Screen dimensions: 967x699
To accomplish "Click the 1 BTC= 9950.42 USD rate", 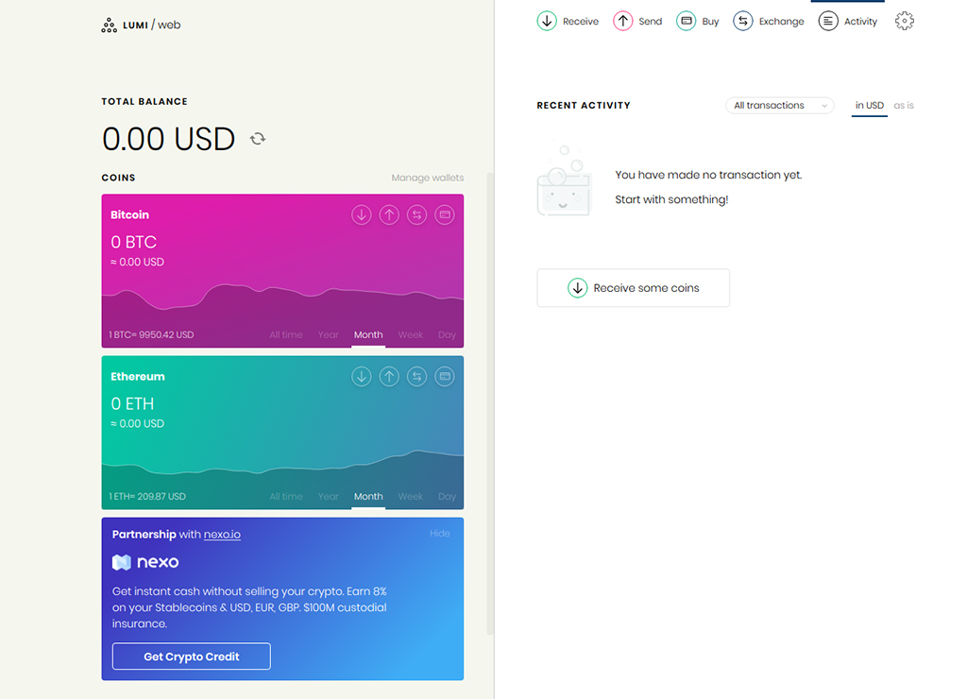I will coord(151,335).
